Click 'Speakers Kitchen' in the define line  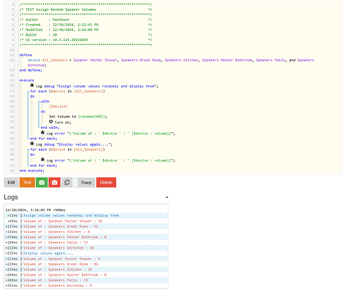tap(181, 60)
